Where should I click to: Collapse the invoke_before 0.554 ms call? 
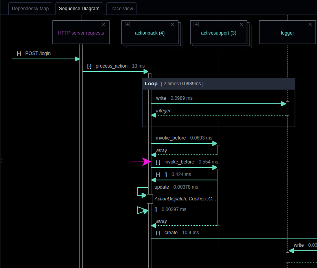tap(158, 162)
